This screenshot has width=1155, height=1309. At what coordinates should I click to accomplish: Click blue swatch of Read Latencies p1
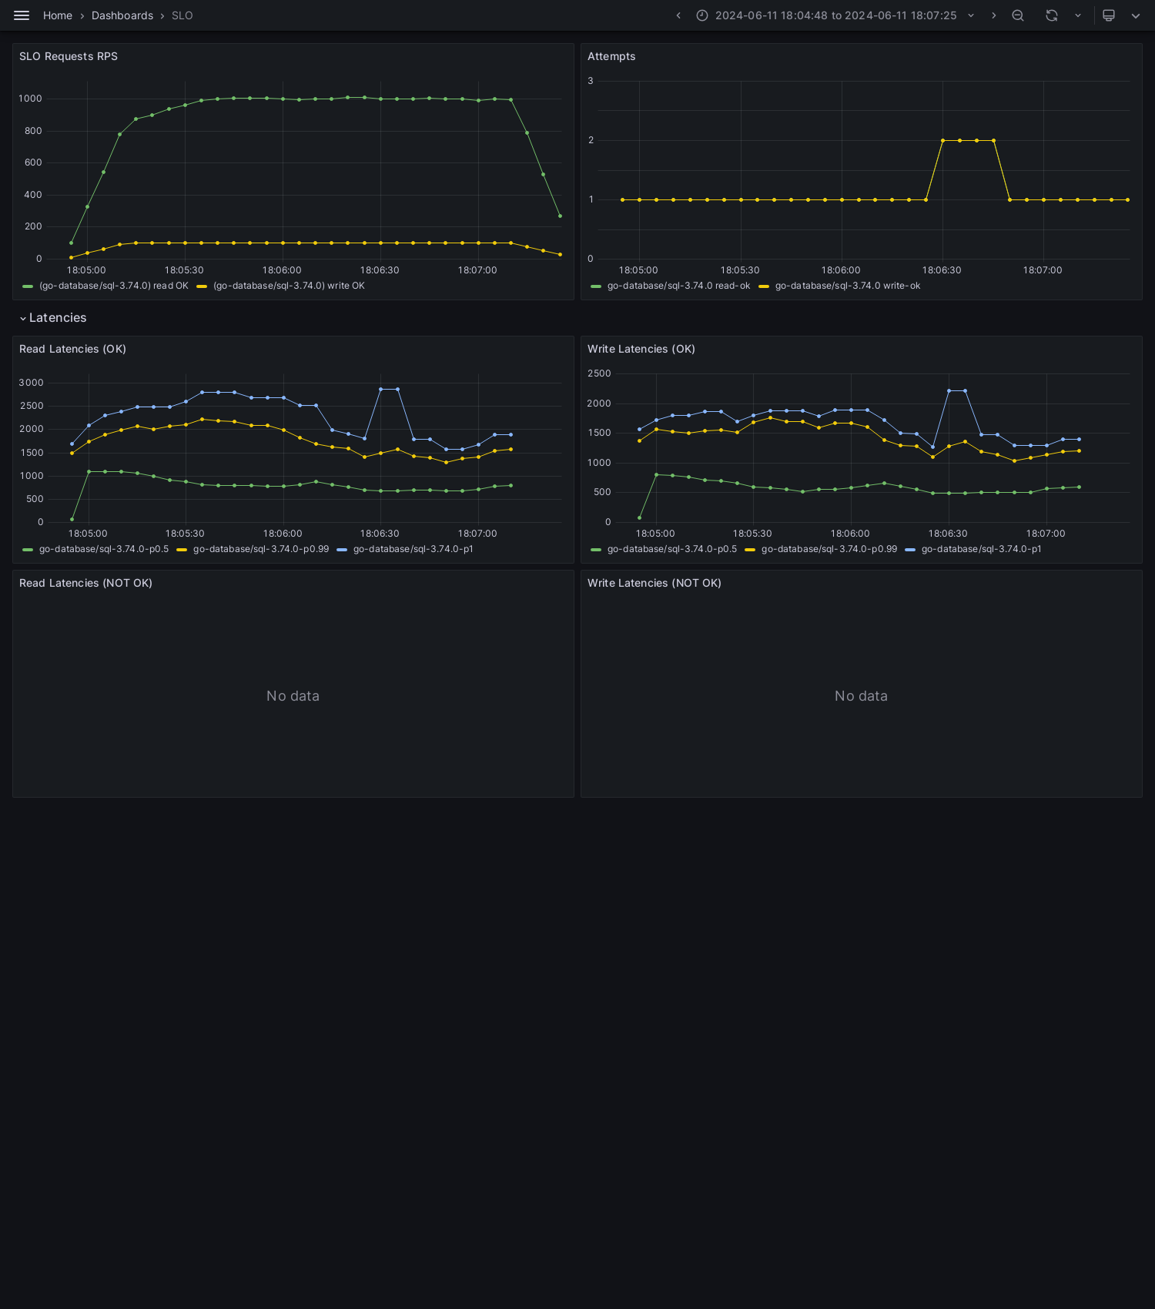pos(342,550)
